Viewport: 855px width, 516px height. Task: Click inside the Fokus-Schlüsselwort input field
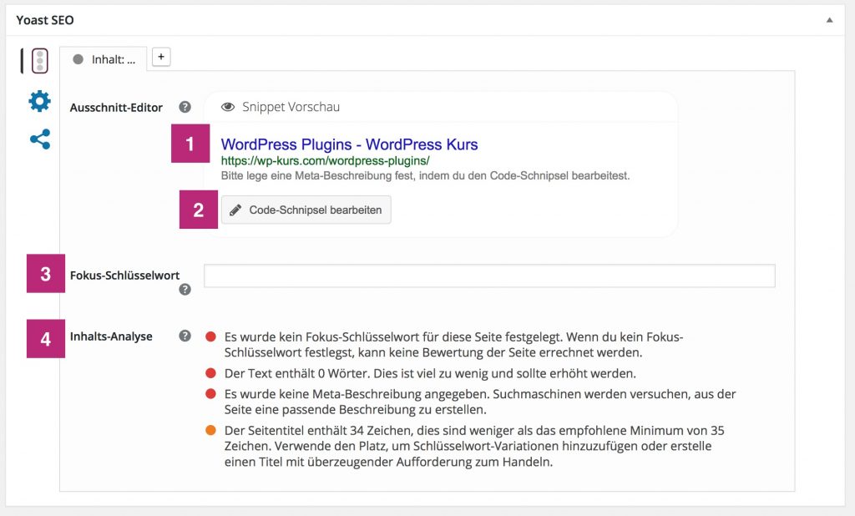(488, 276)
